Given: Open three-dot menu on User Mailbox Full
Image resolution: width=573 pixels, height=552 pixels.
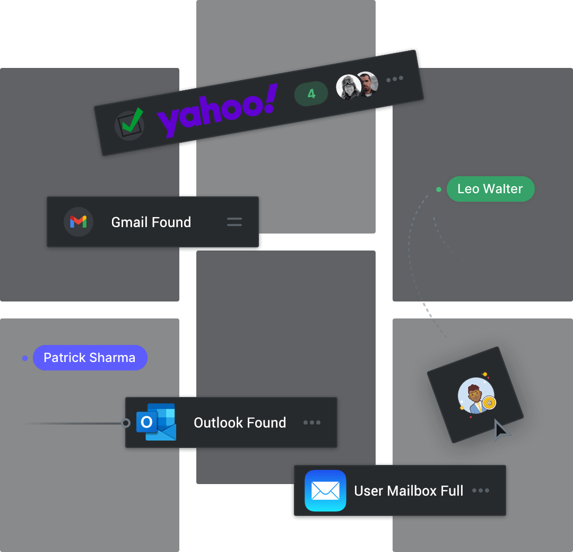Looking at the screenshot, I should (x=481, y=490).
